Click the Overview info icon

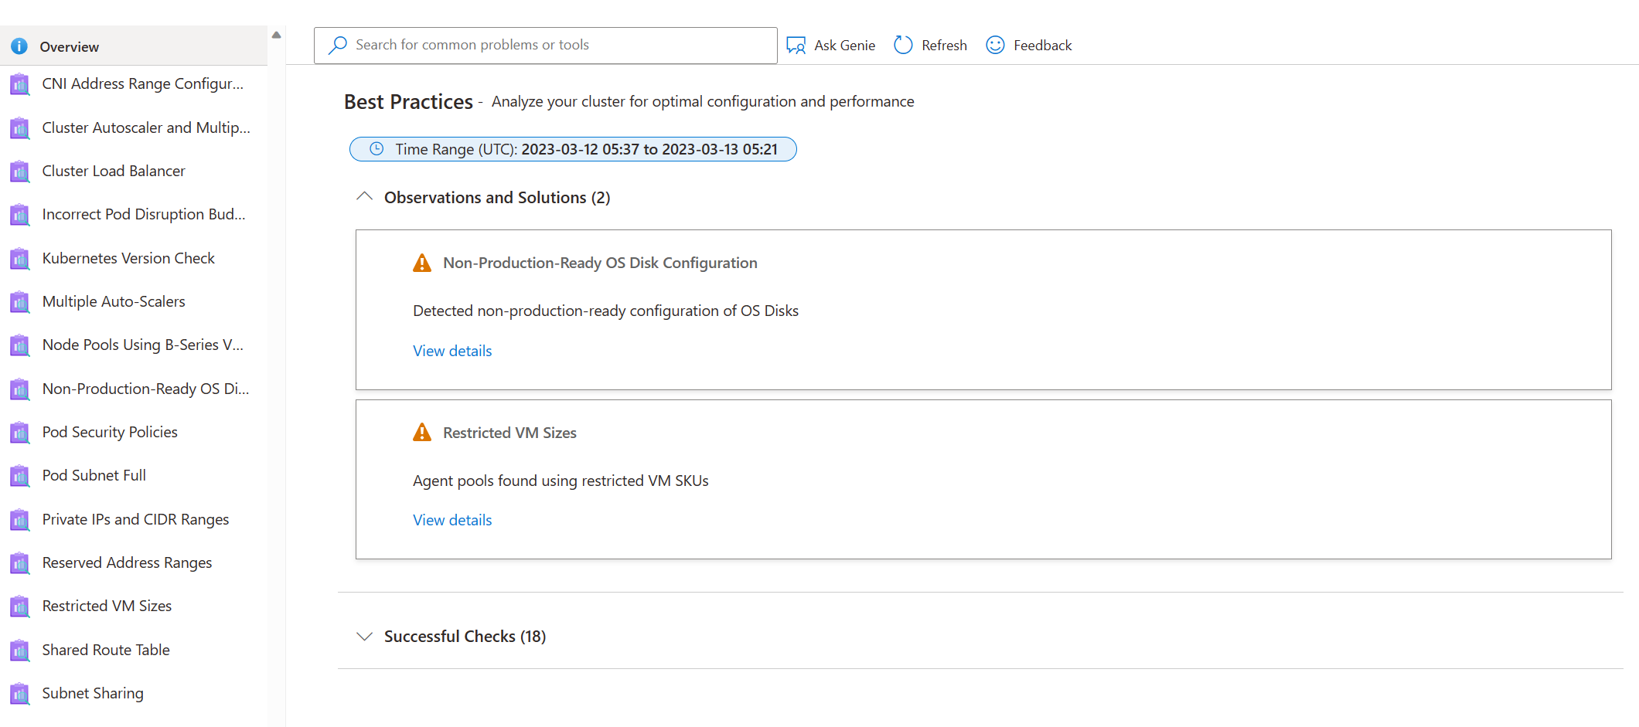coord(19,46)
